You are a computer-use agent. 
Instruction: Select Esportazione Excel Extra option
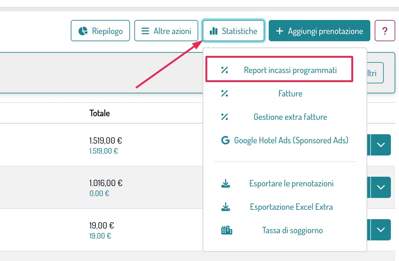coord(291,207)
